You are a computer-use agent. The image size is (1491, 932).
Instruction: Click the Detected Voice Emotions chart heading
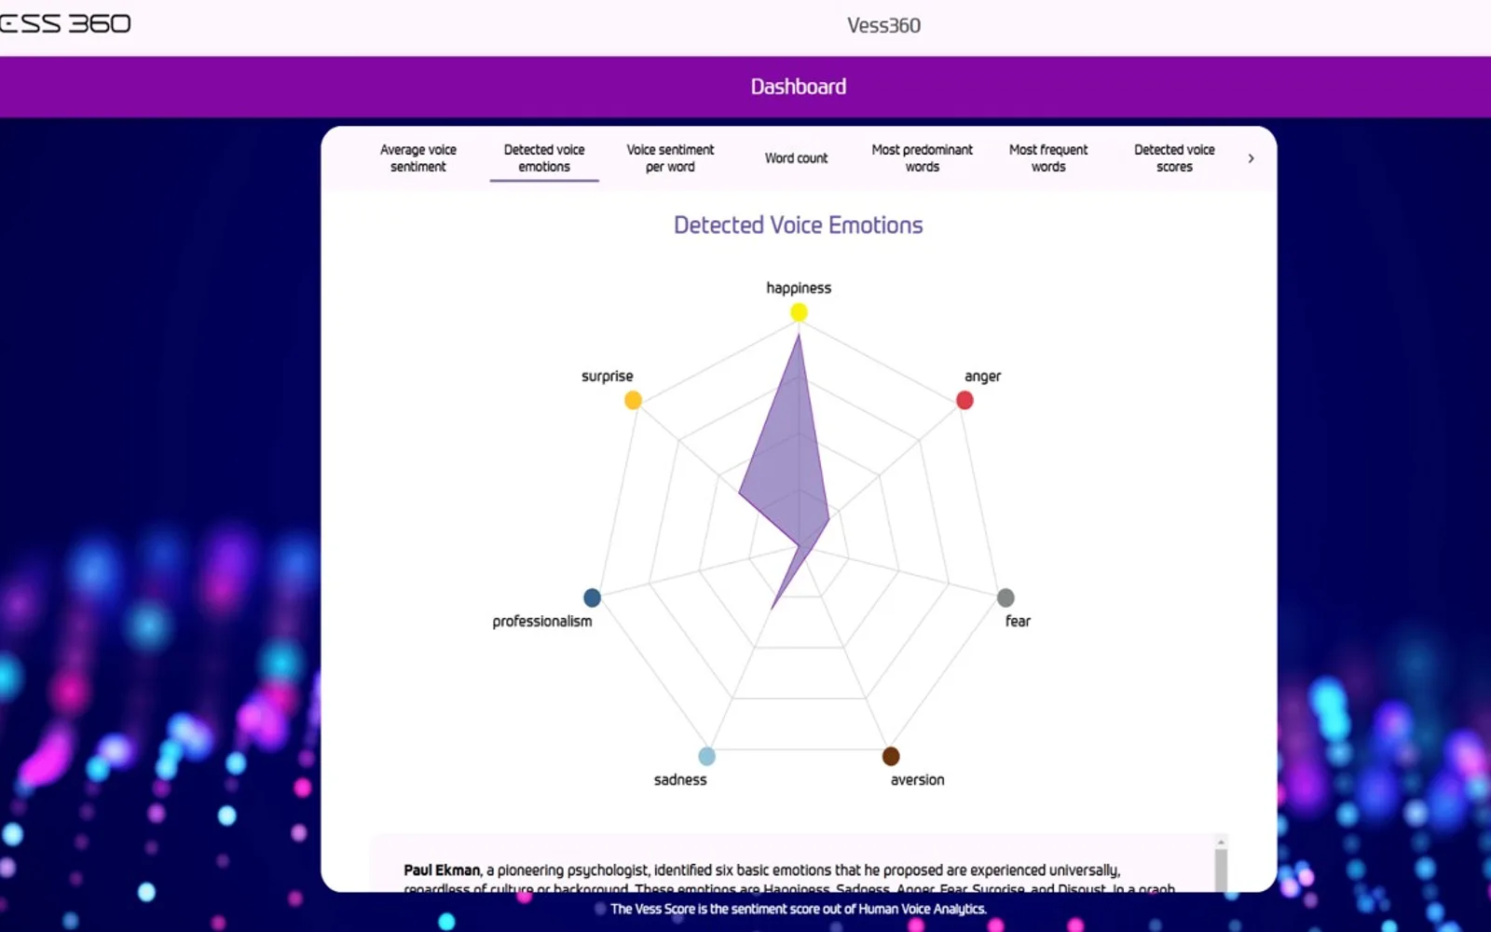799,225
